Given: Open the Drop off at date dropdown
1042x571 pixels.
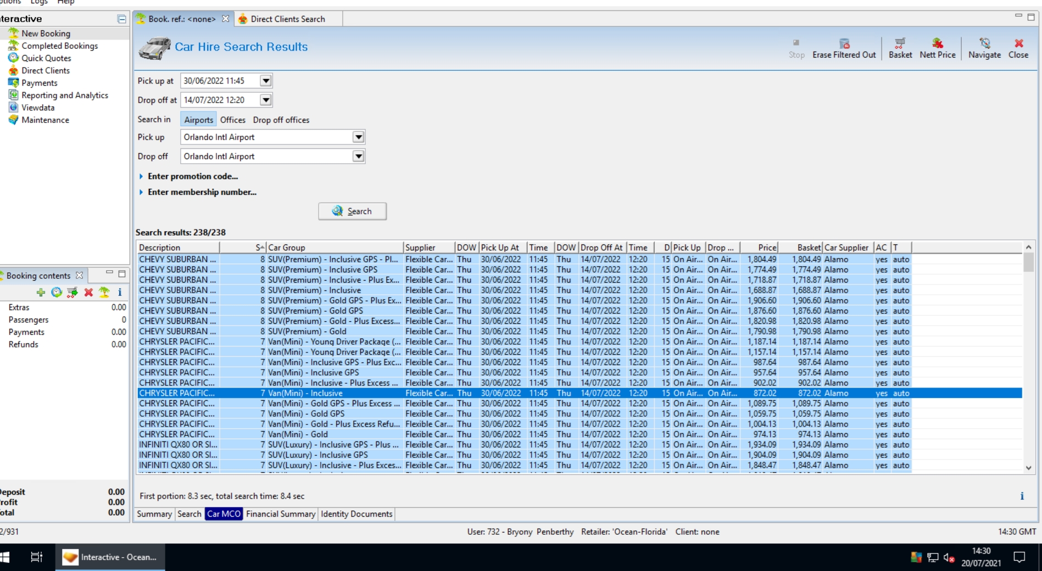Looking at the screenshot, I should (x=266, y=100).
